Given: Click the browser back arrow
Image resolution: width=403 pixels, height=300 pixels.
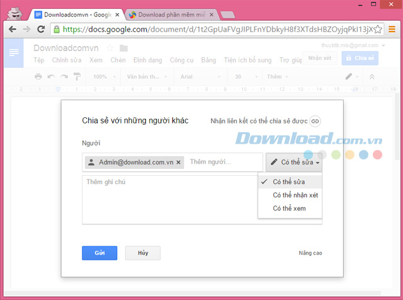Looking at the screenshot, I should pyautogui.click(x=13, y=30).
